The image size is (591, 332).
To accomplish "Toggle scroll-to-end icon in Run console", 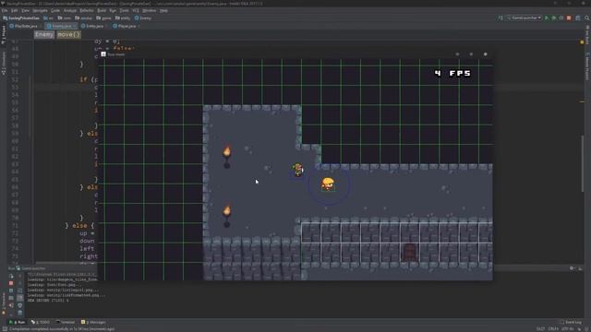I will 20,298.
